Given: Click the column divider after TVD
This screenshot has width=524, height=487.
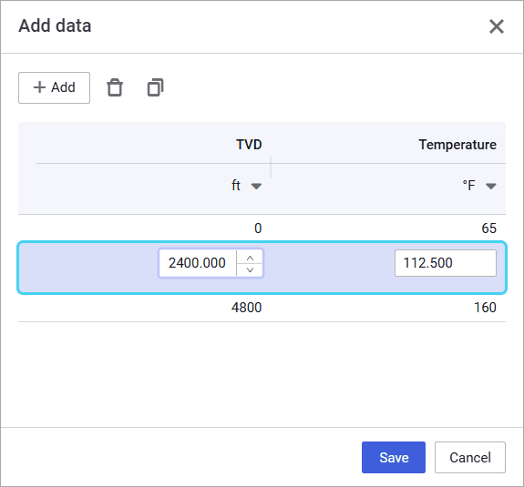Looking at the screenshot, I should pos(271,167).
